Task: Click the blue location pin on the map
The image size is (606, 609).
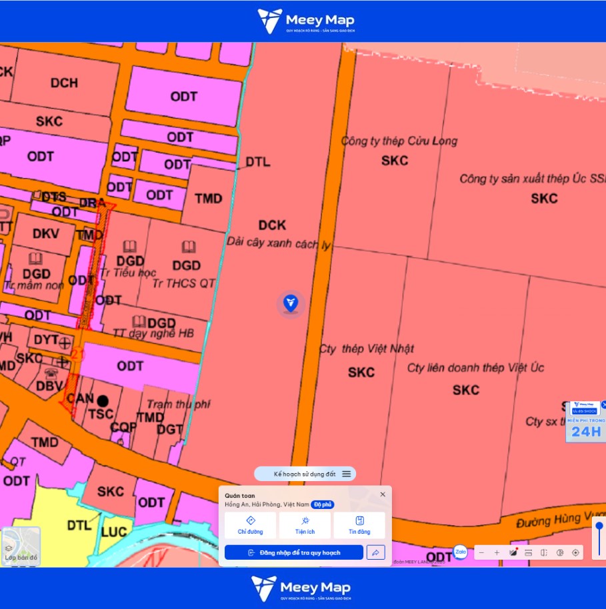Action: coord(291,303)
